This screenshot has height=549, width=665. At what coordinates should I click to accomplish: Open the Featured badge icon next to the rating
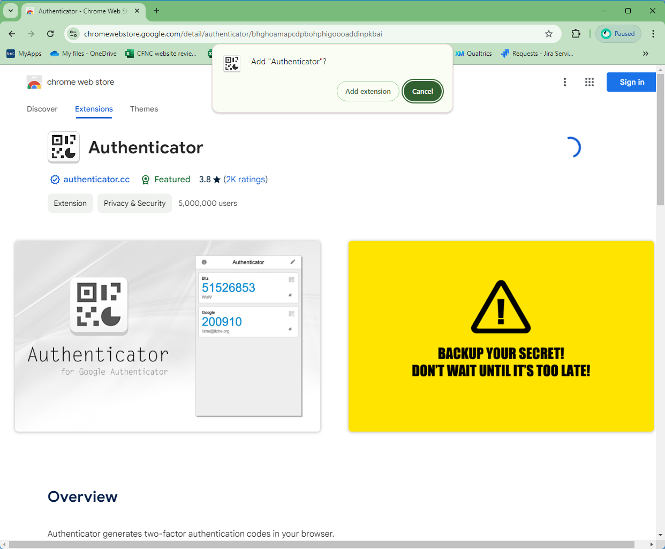click(x=146, y=179)
